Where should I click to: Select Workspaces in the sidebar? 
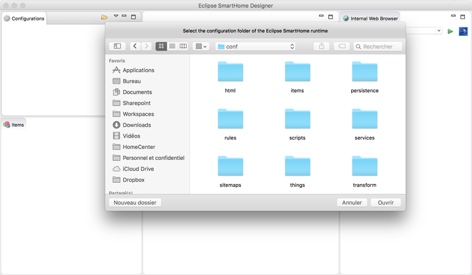coord(134,114)
